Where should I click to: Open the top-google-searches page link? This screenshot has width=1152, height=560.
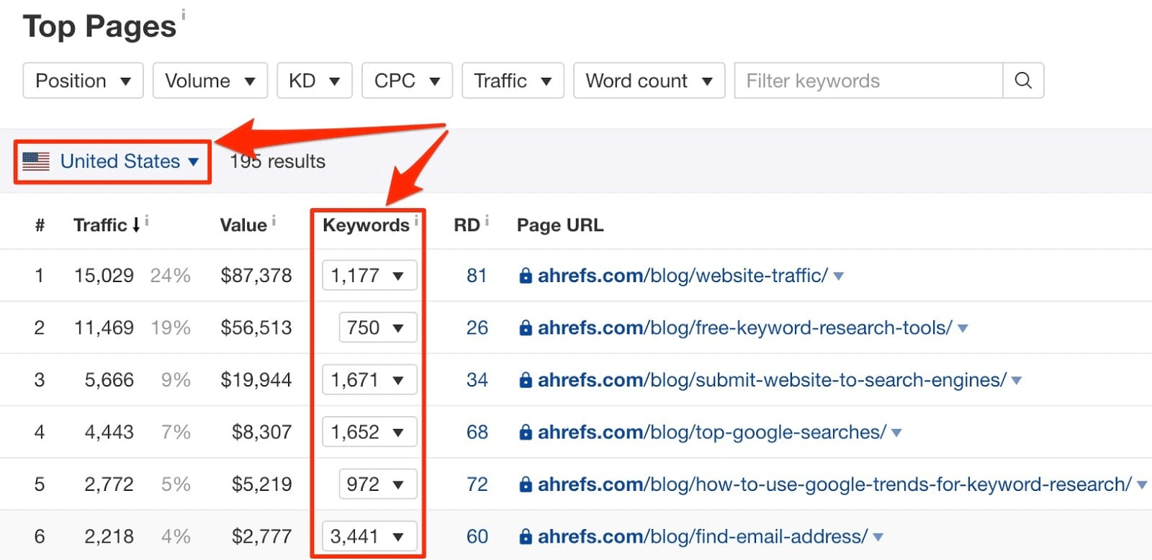coord(711,433)
